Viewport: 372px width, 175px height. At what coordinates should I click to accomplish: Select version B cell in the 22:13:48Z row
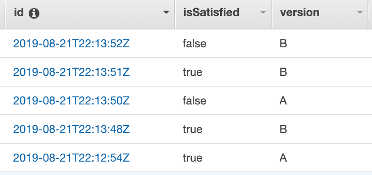click(283, 129)
